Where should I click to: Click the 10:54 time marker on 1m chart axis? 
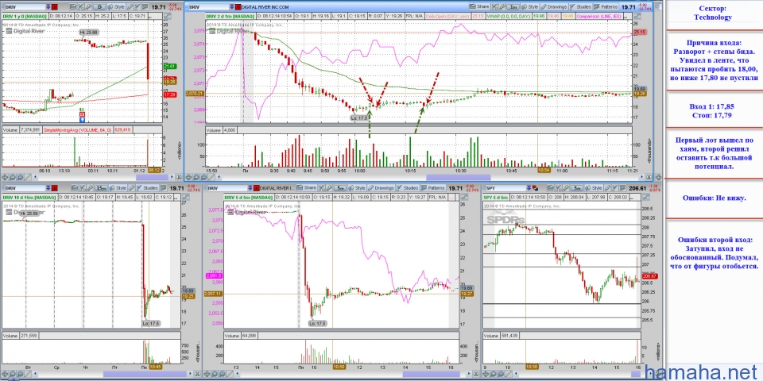(544, 171)
